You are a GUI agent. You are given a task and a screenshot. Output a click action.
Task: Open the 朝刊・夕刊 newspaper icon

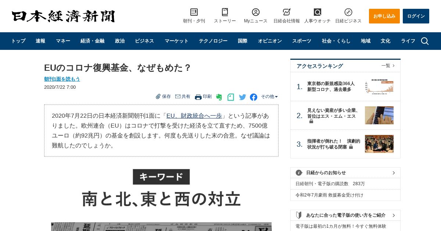click(x=194, y=12)
